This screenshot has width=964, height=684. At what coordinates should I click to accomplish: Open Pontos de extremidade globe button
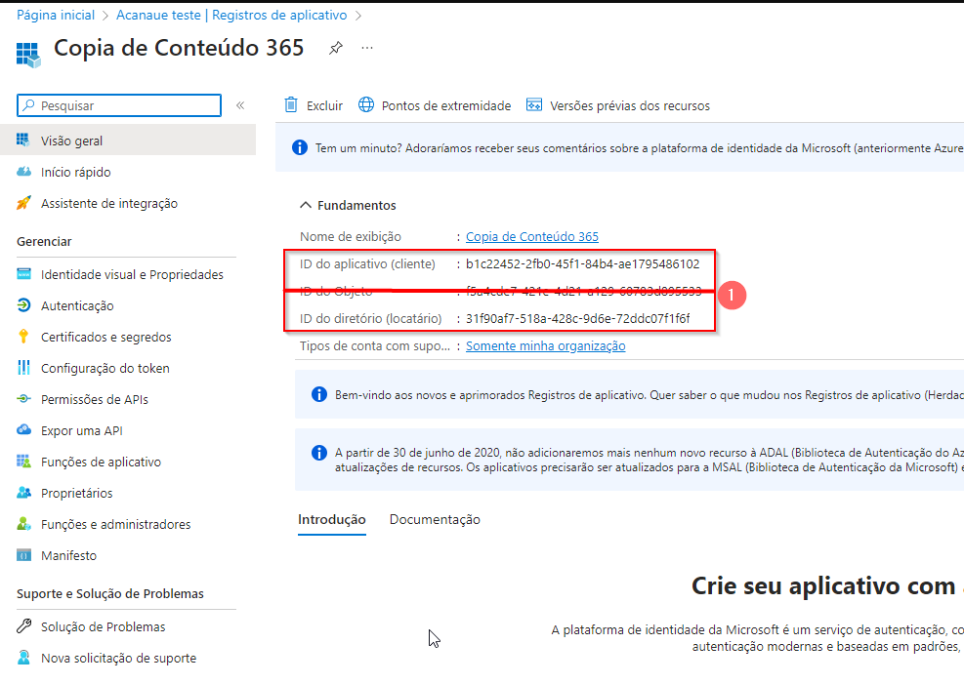coord(435,105)
